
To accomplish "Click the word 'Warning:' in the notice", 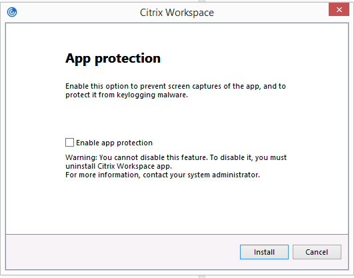I will (x=81, y=157).
